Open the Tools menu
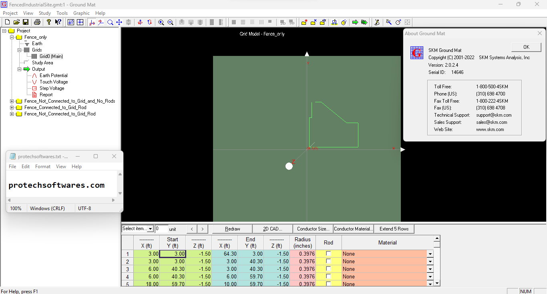Screen dimensions: 547x294 62,13
